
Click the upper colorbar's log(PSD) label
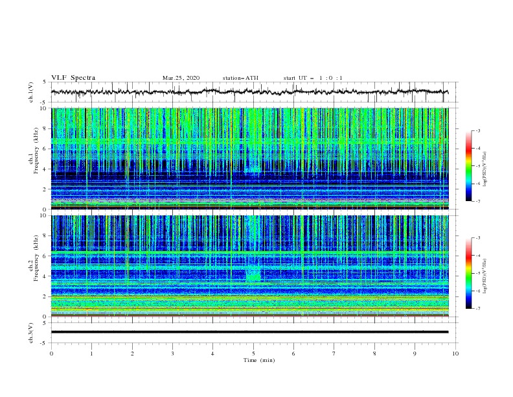[x=484, y=169]
